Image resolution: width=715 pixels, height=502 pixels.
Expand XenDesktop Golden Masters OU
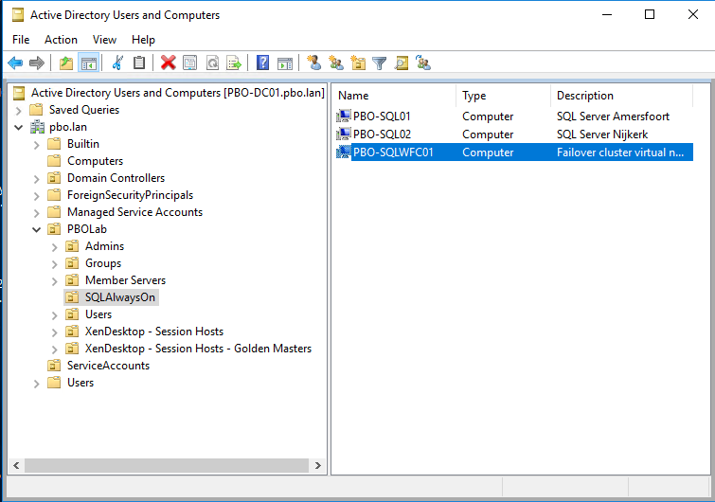54,350
